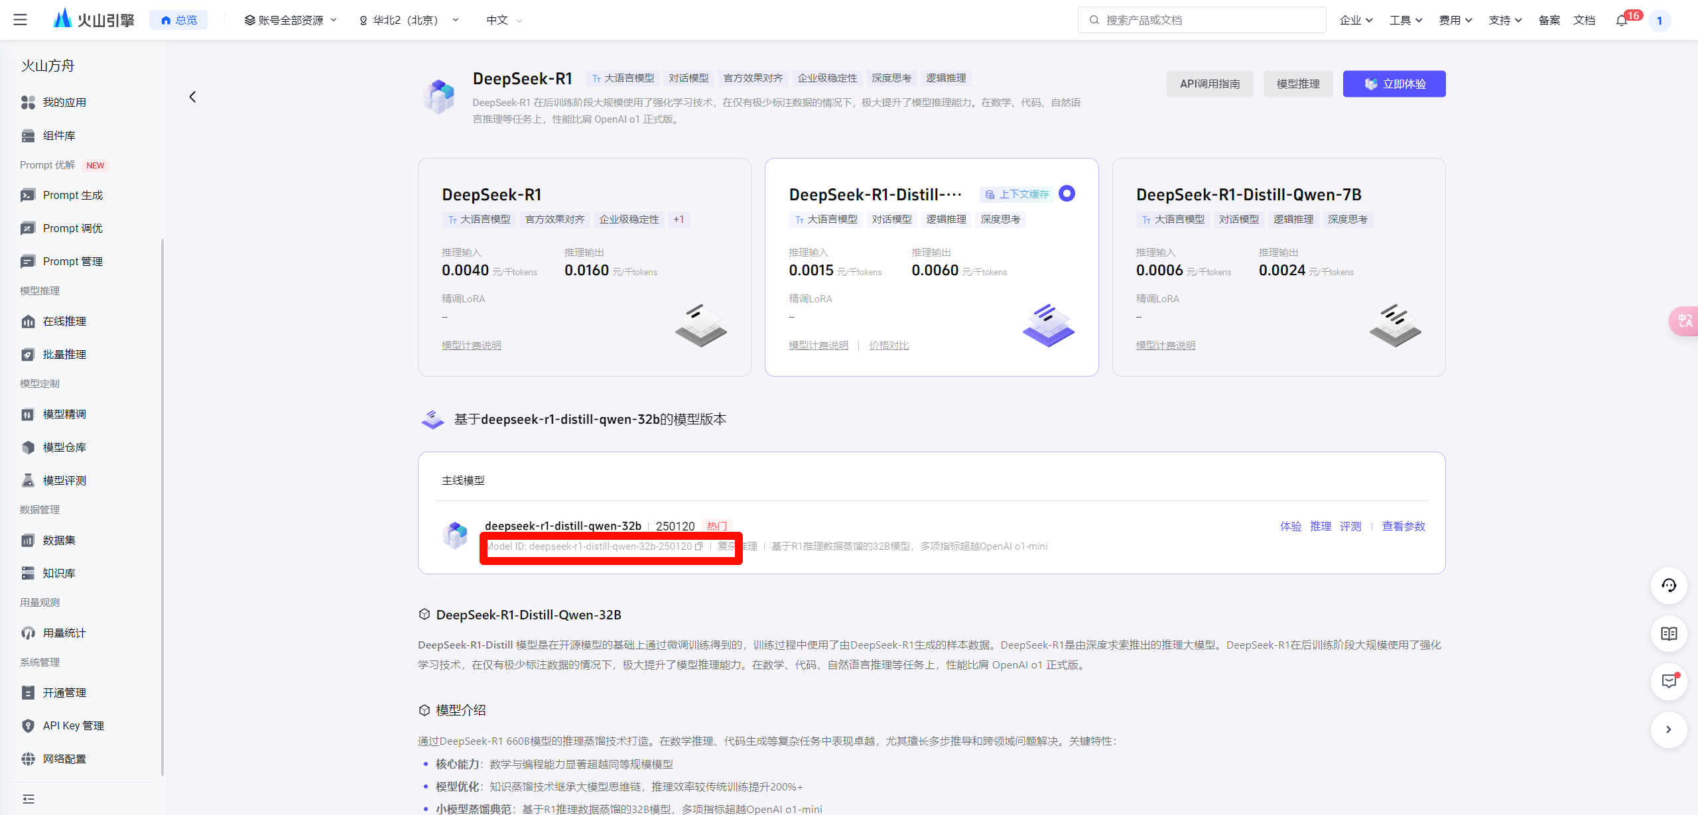Viewport: 1698px width, 815px height.
Task: Select the radio on DeepSeek-R1-Distill 32B card
Action: (x=1067, y=194)
